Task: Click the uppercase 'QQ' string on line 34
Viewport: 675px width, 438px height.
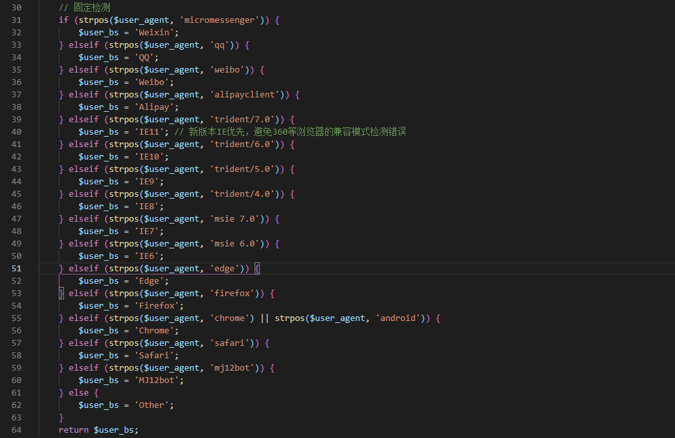Action: [144, 58]
